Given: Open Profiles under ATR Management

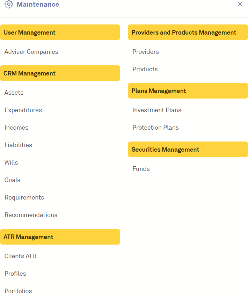Looking at the screenshot, I should pos(15,274).
